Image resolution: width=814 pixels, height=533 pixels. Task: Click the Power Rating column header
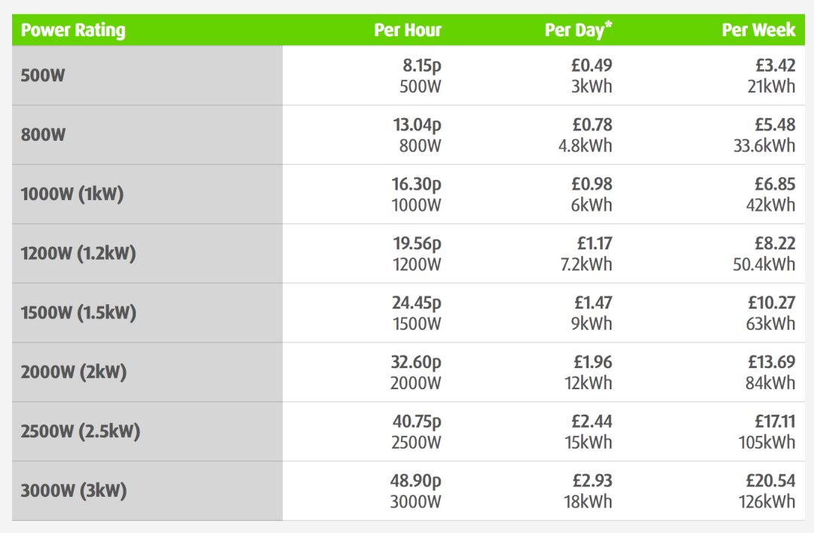(73, 31)
